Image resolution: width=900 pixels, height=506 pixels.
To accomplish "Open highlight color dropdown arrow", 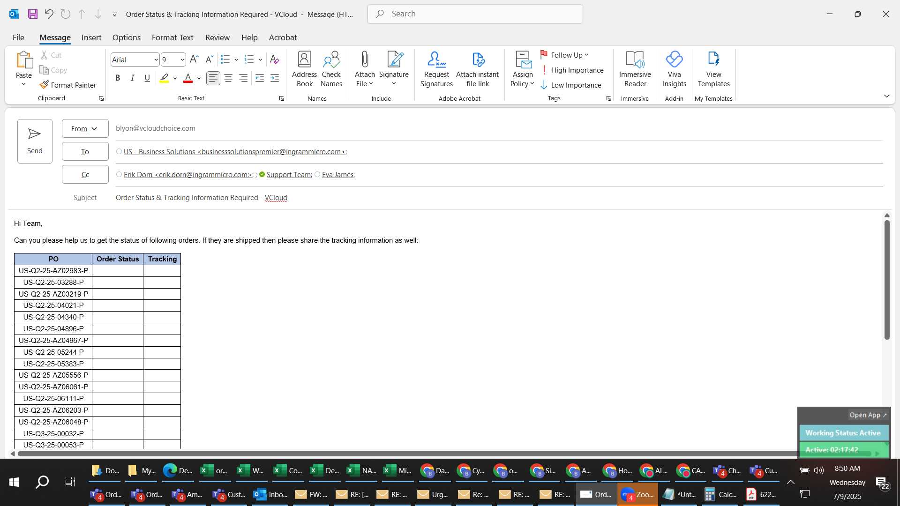I will click(175, 78).
